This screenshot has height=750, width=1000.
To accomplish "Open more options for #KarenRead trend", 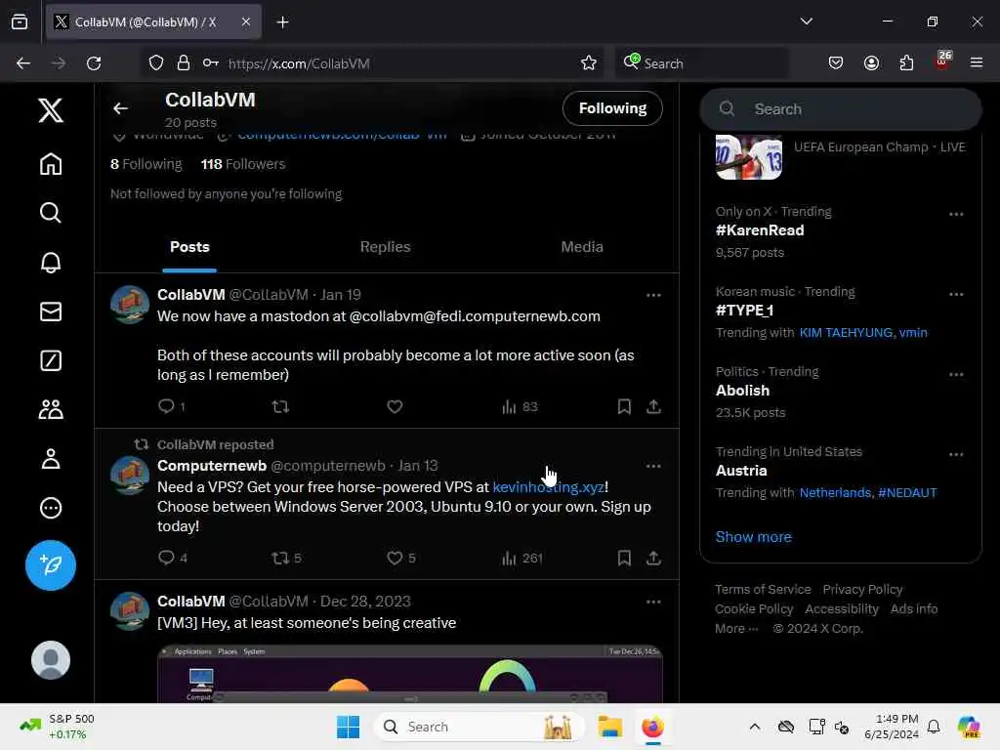I will pos(956,214).
